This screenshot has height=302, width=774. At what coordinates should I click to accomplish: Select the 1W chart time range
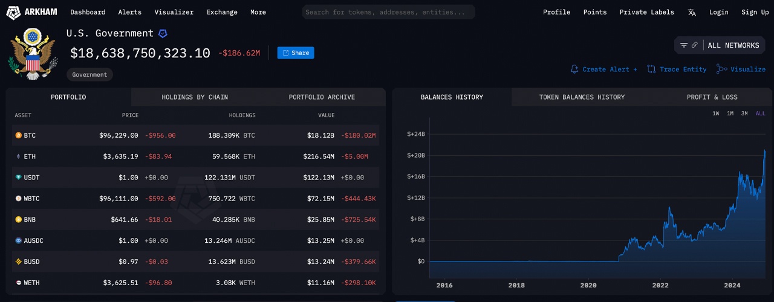pyautogui.click(x=716, y=114)
